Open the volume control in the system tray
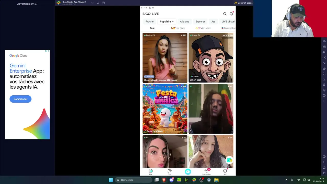This screenshot has height=184, width=327. point(309,180)
